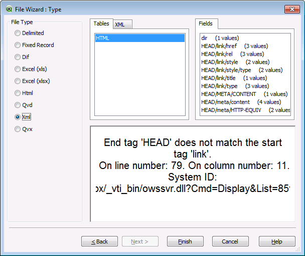Select HEAD/link/href field row
This screenshot has width=305, height=256.
(x=245, y=46)
